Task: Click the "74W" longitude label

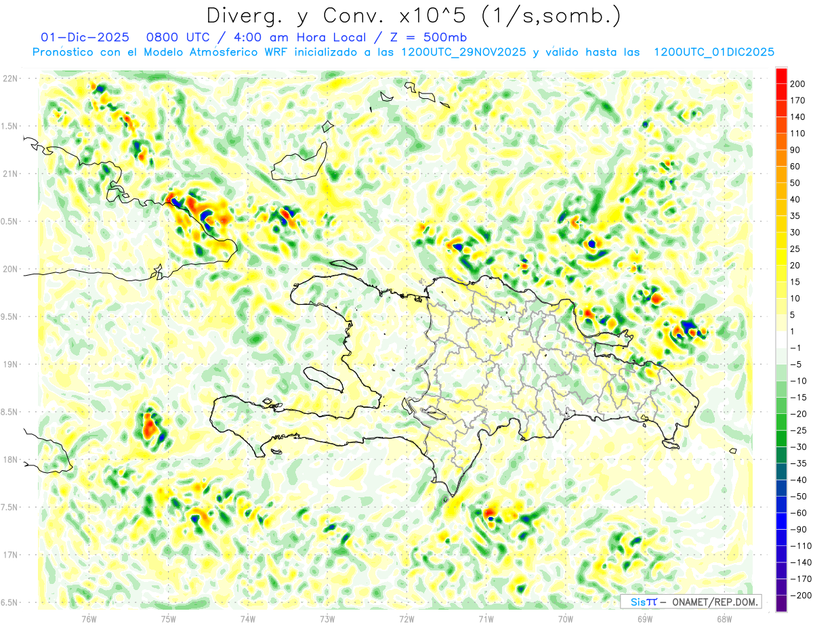Action: click(248, 618)
